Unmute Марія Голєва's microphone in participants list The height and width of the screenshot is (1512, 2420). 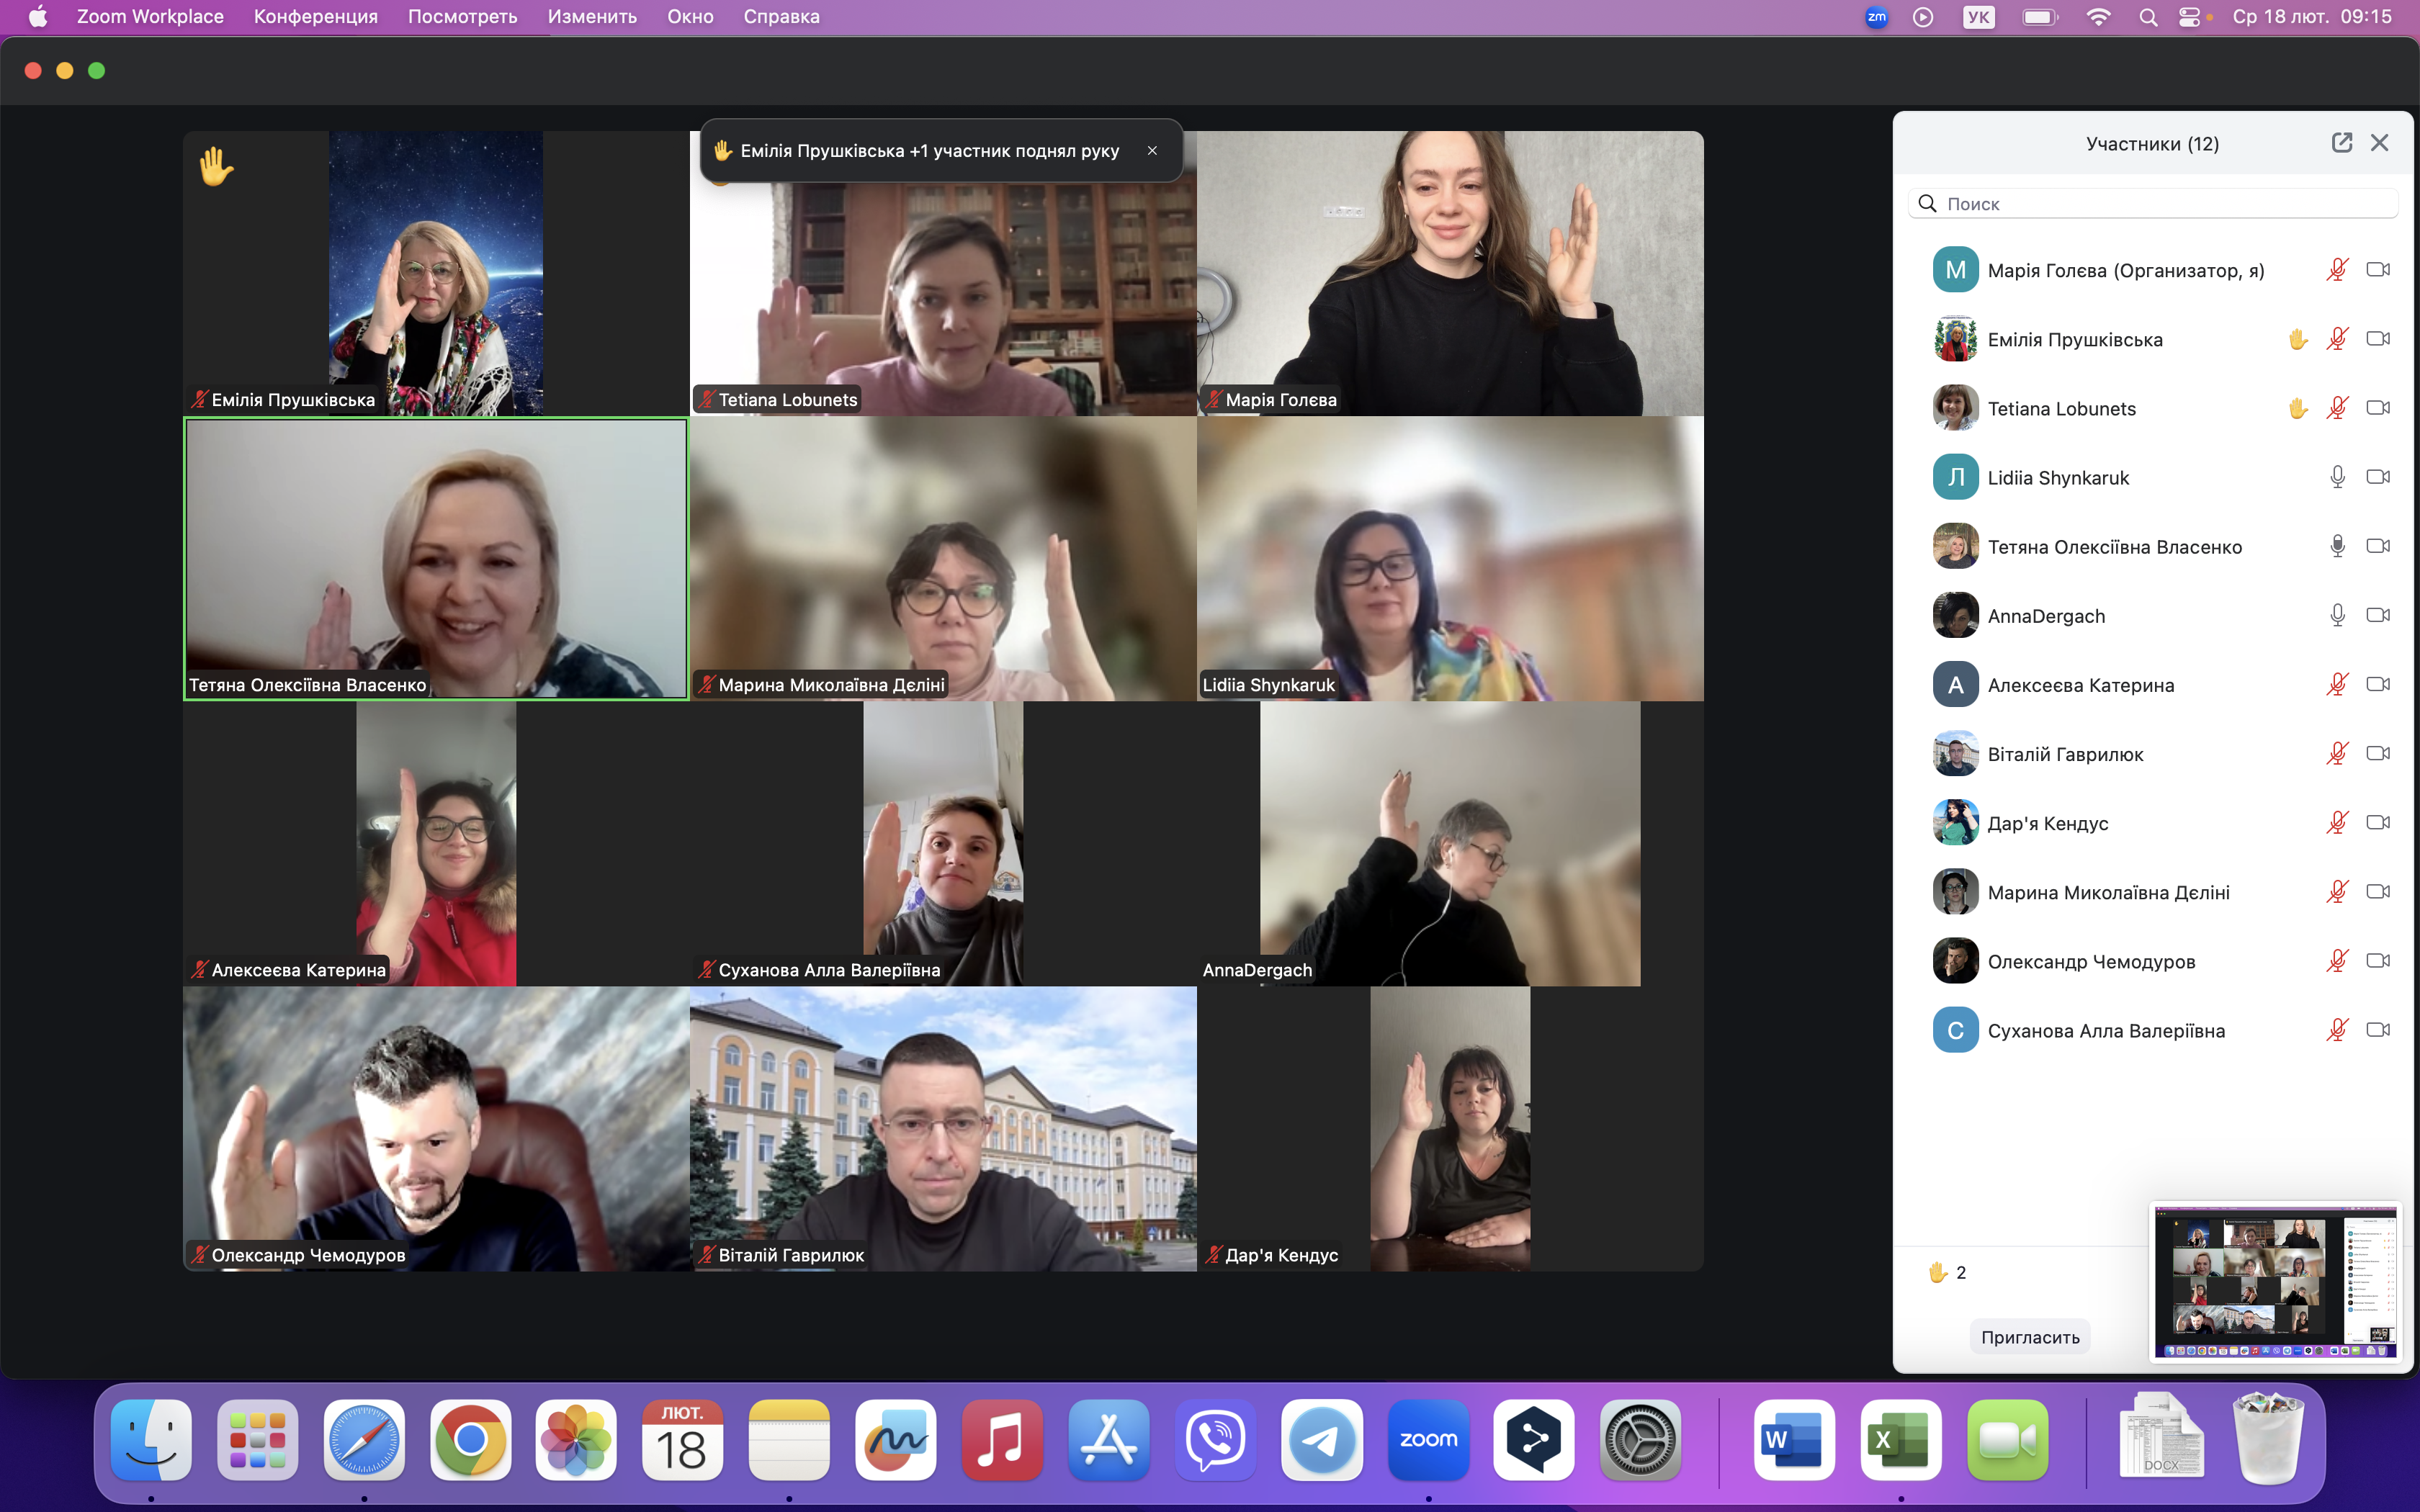(2337, 270)
